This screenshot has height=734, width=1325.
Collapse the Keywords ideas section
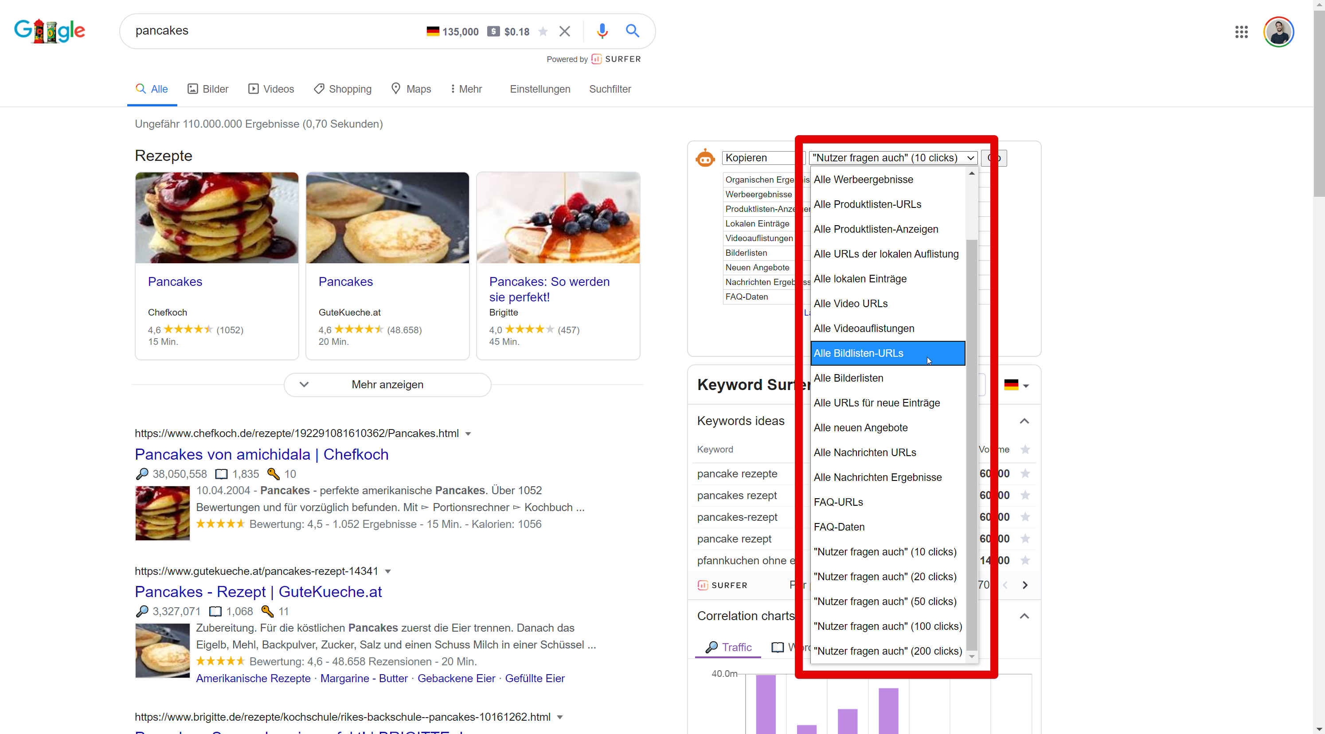(1024, 421)
